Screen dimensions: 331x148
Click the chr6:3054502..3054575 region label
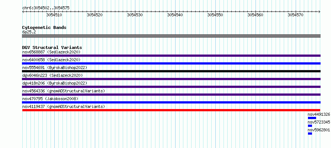click(46, 8)
